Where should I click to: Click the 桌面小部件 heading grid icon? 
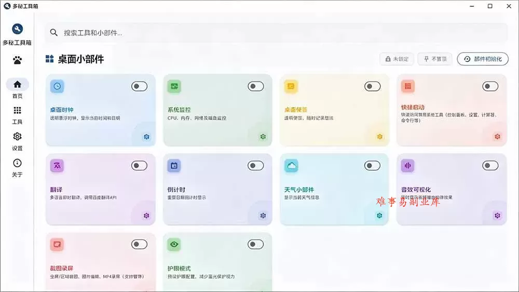point(50,59)
